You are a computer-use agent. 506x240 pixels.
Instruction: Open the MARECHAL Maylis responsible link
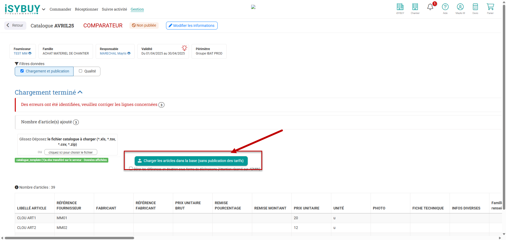(113, 53)
